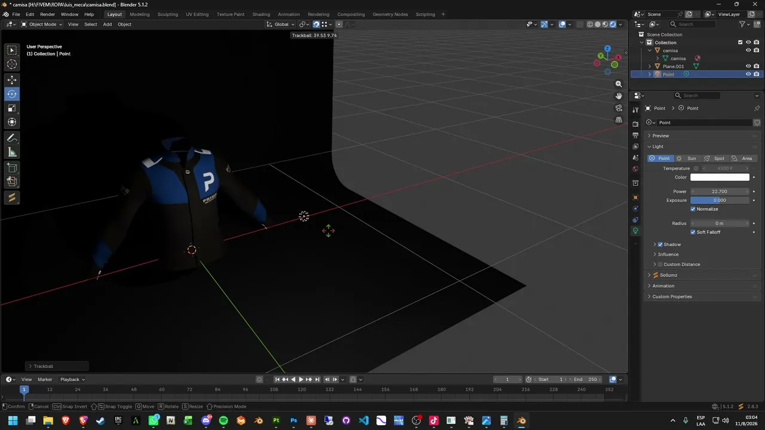Set light type to Area
Screen dimensions: 765x430
pos(743,158)
